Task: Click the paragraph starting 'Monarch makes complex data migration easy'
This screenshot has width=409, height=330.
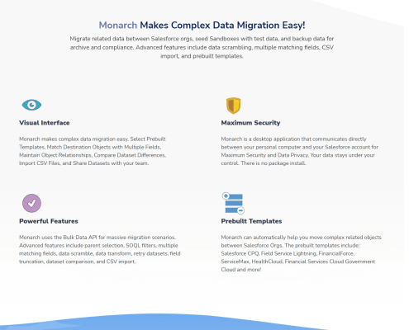Action: click(x=93, y=151)
